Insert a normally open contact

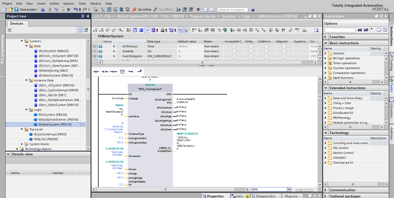coord(96,72)
